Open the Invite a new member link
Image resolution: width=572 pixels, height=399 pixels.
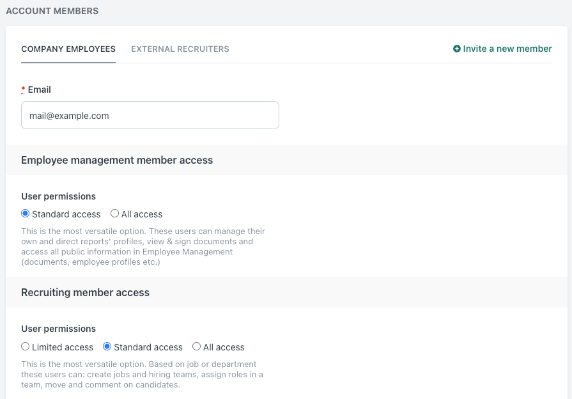click(502, 49)
